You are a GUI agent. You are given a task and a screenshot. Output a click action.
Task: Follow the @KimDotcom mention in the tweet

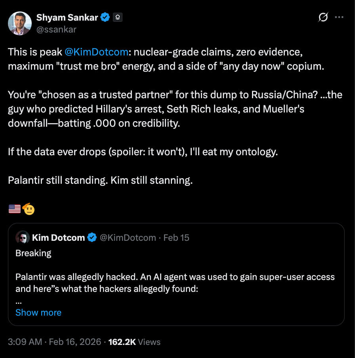point(96,52)
